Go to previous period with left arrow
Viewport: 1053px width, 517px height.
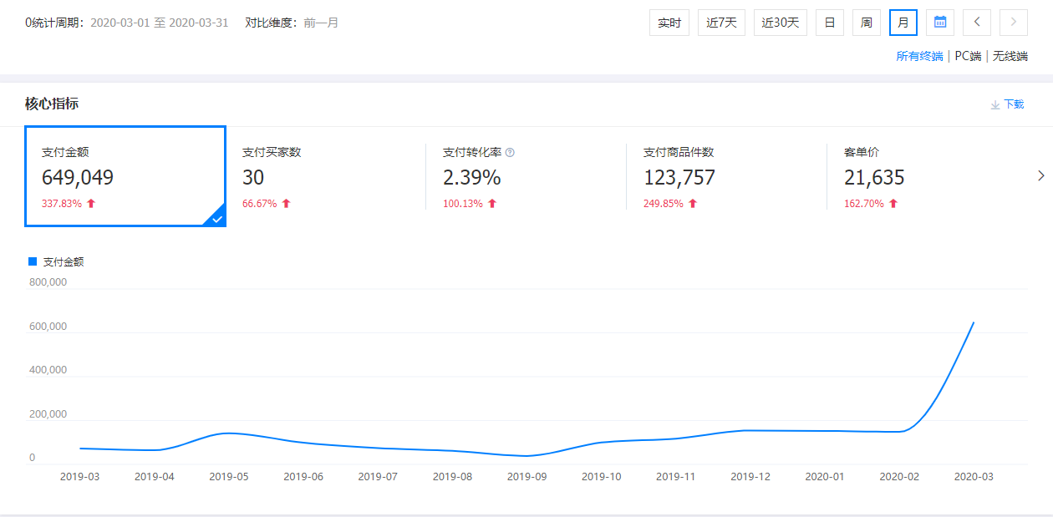[977, 23]
